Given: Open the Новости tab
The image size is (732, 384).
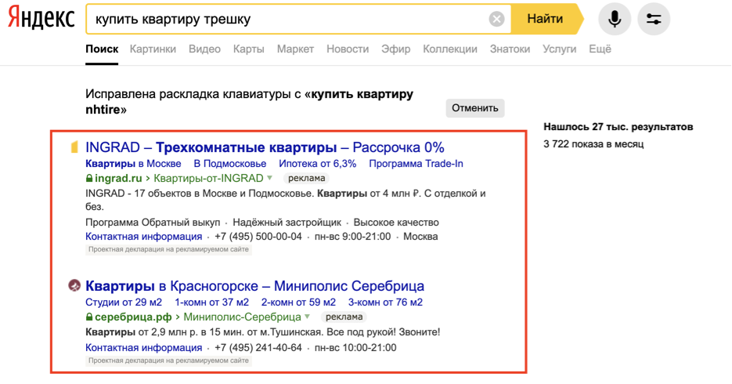Looking at the screenshot, I should point(348,49).
